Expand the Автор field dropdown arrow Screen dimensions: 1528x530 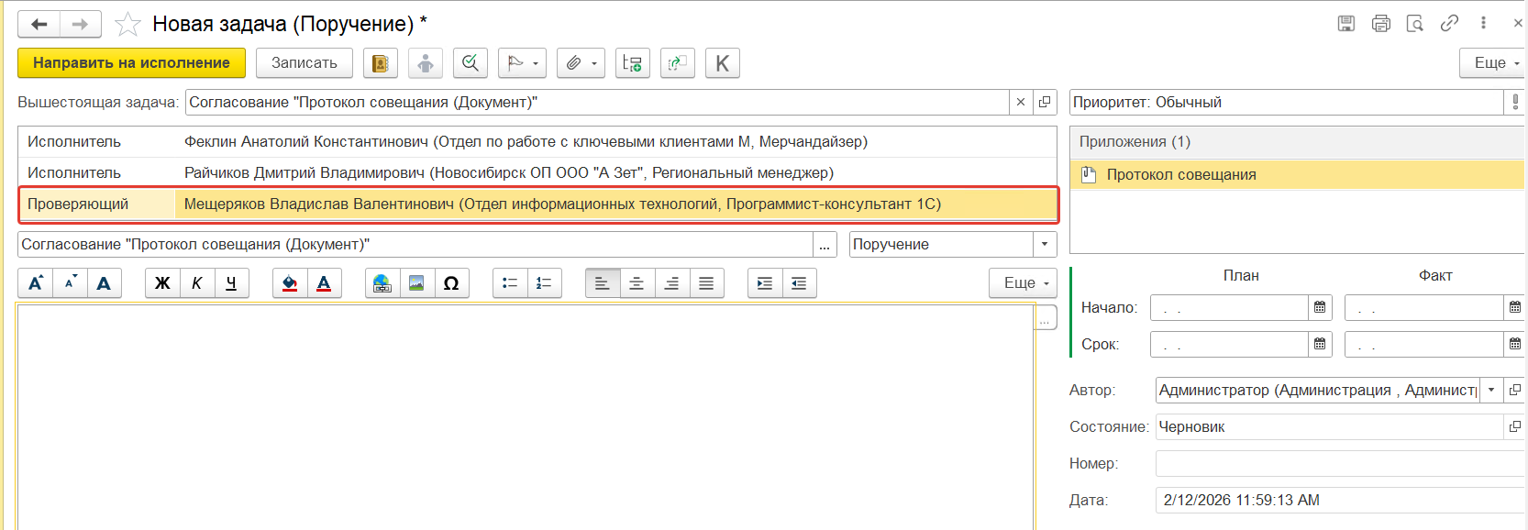point(1491,391)
